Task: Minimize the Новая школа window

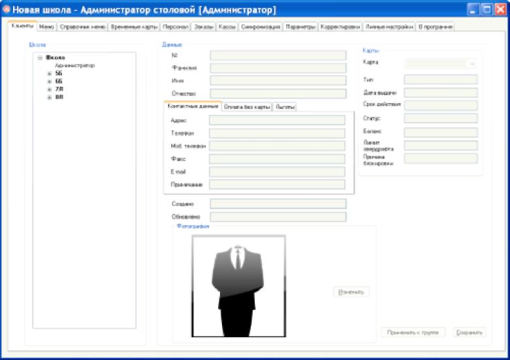Action: (473, 10)
